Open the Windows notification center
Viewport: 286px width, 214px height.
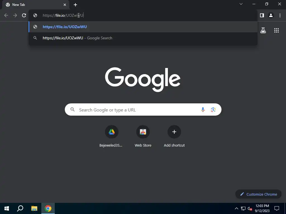[x=277, y=208]
